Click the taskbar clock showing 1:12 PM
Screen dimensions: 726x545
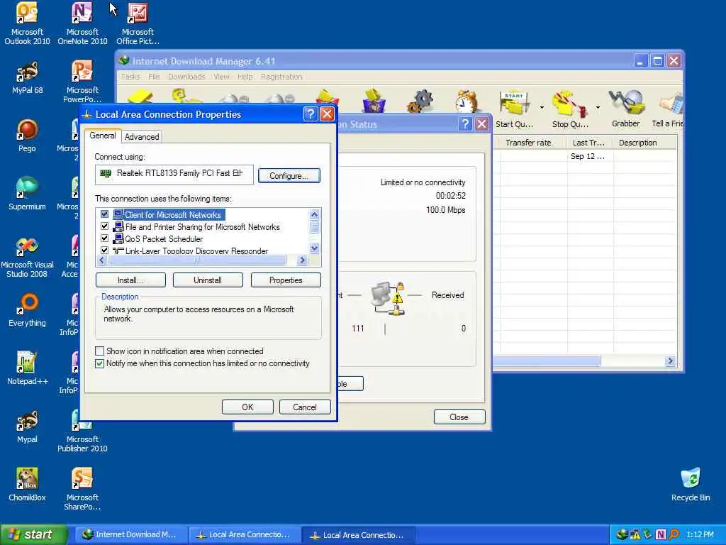tap(700, 534)
